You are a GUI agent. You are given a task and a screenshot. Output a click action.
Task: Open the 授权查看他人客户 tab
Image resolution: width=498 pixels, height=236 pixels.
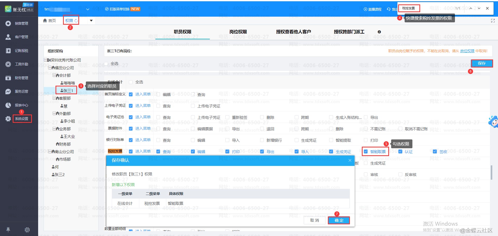point(293,32)
